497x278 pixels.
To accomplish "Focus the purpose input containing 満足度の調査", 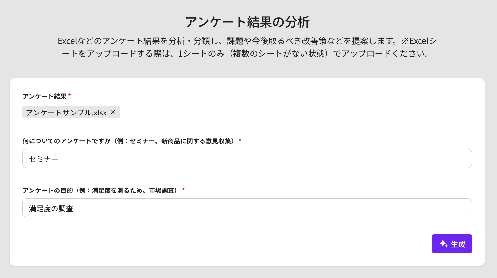I will point(247,208).
